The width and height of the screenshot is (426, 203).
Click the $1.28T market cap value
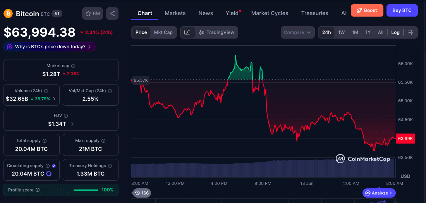(x=51, y=74)
